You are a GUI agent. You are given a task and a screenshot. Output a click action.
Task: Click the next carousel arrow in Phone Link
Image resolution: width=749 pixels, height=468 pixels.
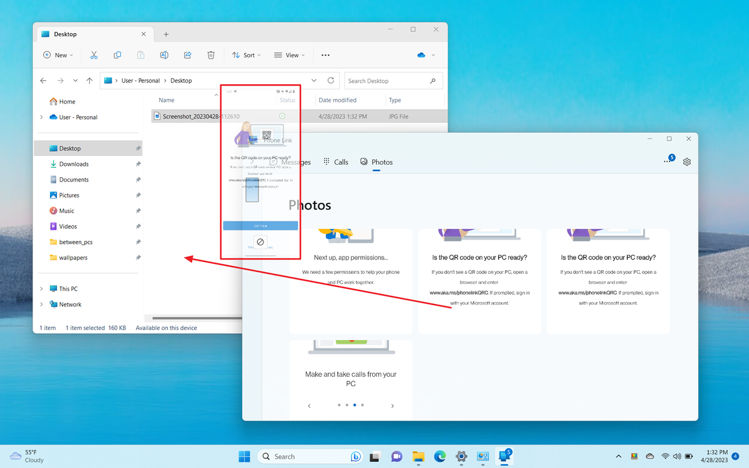pos(392,405)
